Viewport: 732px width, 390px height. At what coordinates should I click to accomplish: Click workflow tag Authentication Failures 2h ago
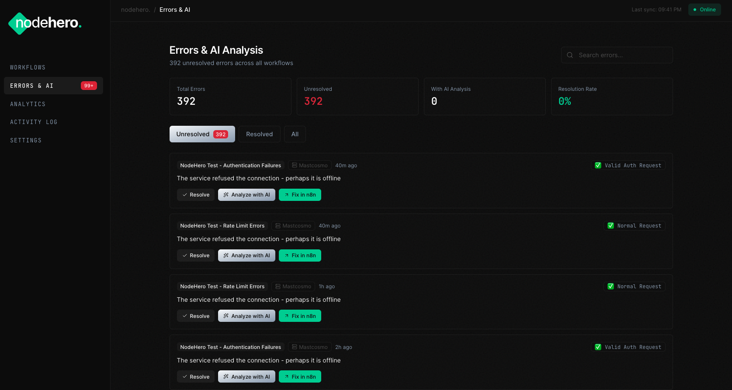[231, 347]
